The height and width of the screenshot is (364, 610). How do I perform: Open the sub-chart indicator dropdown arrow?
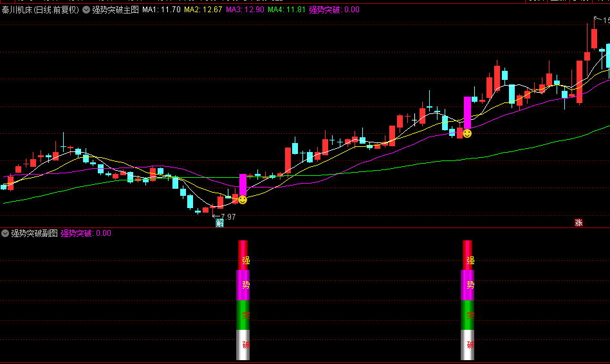coord(5,233)
